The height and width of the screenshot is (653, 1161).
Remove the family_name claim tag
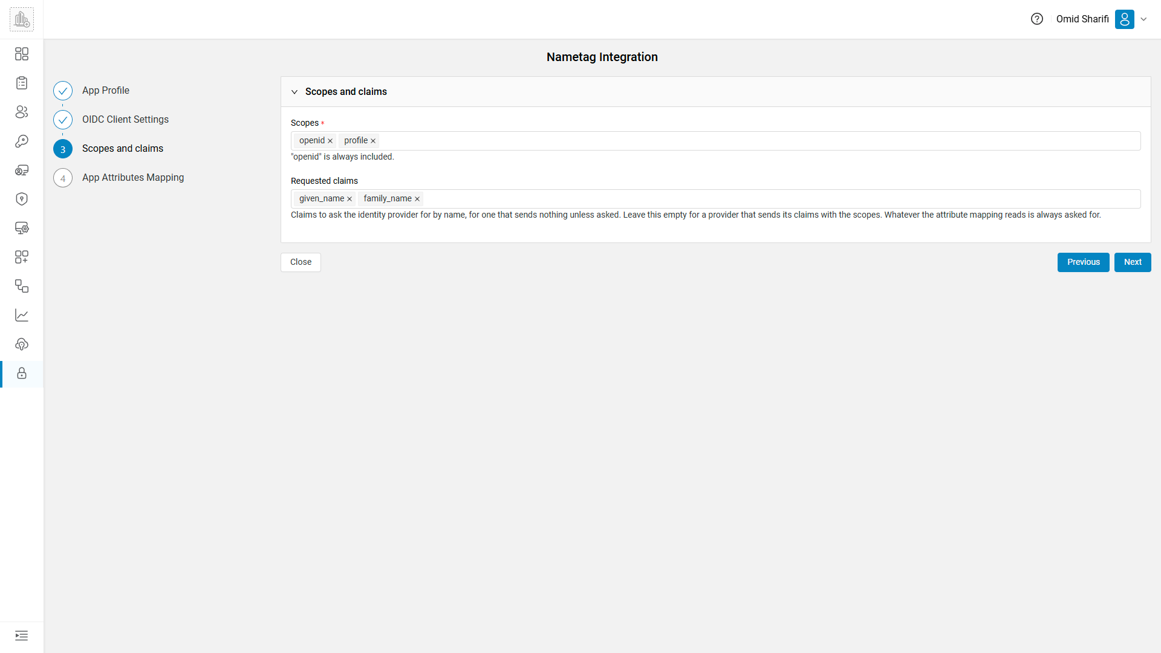click(417, 199)
